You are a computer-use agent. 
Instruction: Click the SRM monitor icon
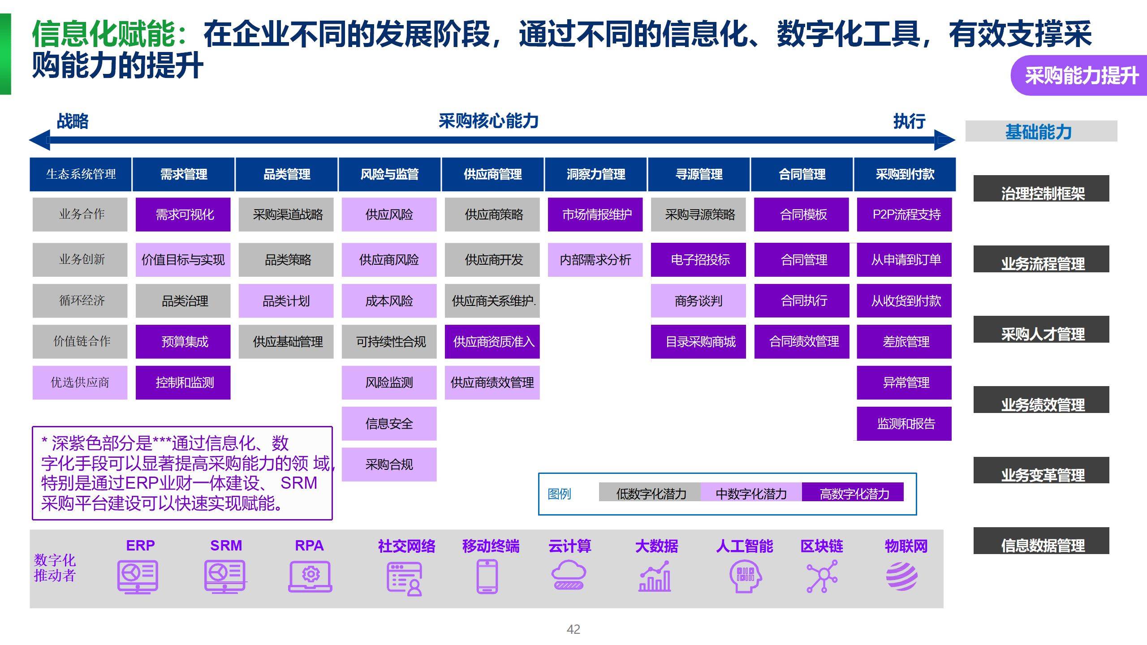tap(225, 576)
